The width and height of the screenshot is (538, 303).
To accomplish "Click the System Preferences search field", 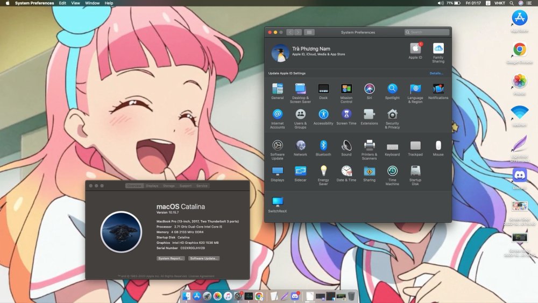I will click(427, 32).
